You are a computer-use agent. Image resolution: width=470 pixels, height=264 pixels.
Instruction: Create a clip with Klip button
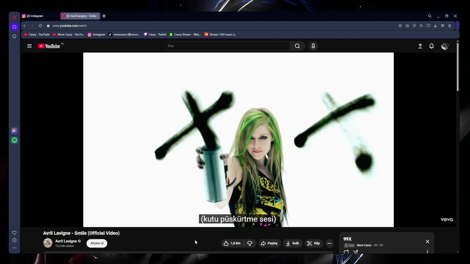click(313, 243)
